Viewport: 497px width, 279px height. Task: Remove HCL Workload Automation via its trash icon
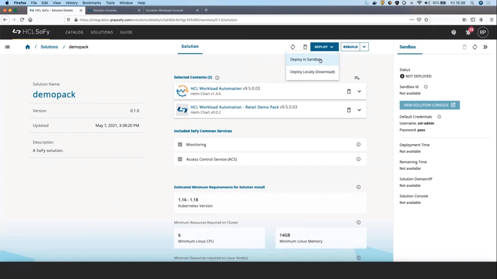click(349, 91)
